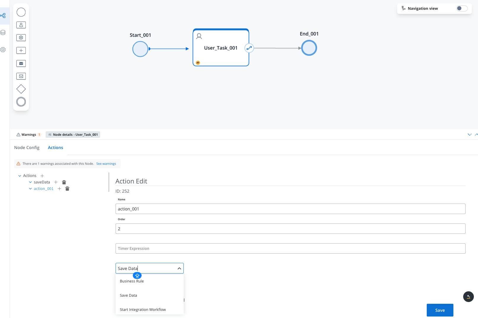Open Node details - User_Task_001 tab
This screenshot has width=478, height=318.
point(73,135)
